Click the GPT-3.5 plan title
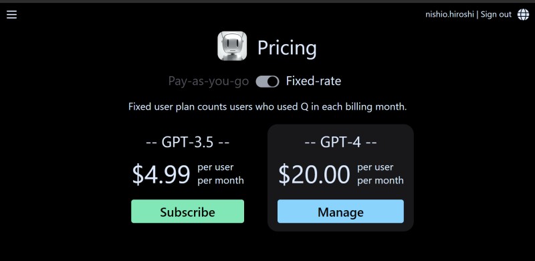Image resolution: width=535 pixels, height=261 pixels. (188, 142)
